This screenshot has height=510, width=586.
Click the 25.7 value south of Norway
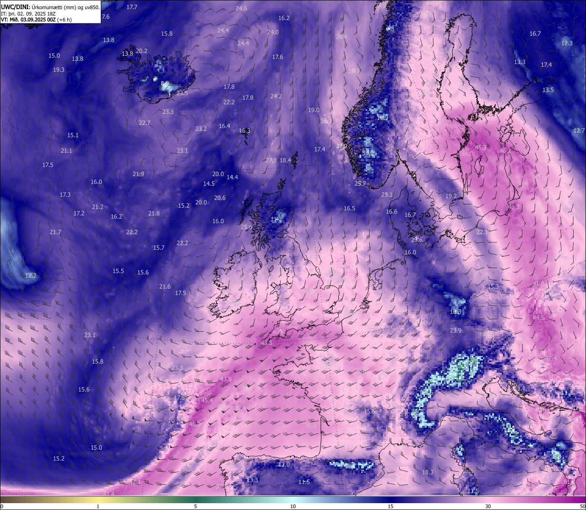tap(360, 183)
